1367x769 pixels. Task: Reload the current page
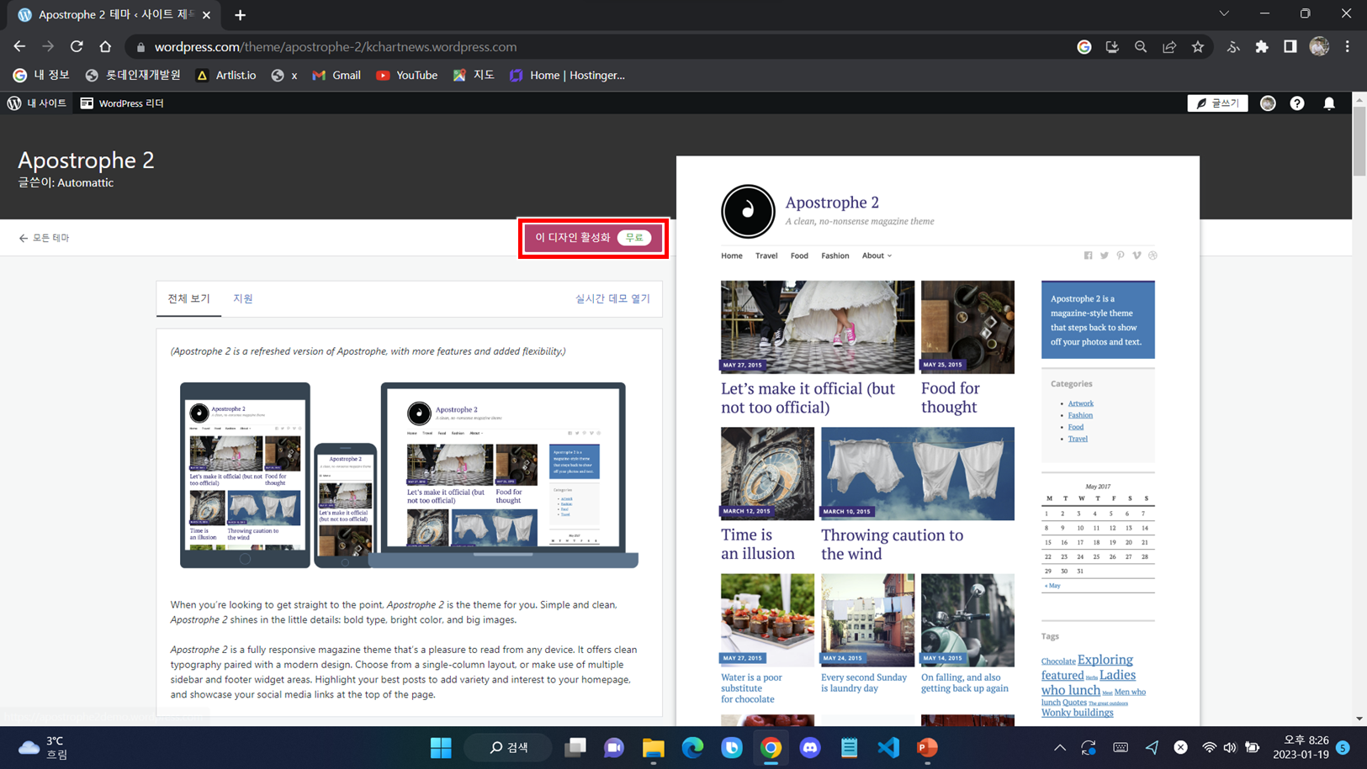coord(77,47)
